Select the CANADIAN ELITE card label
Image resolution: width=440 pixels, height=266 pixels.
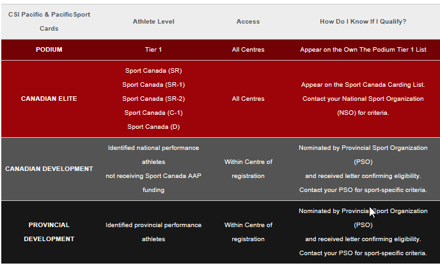(x=49, y=99)
